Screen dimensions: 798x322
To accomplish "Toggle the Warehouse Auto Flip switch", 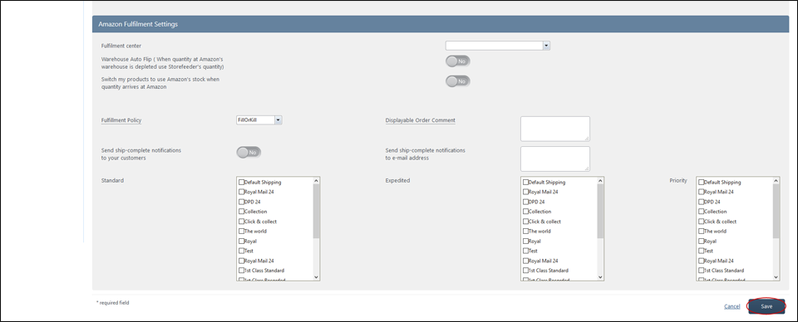I will click(x=457, y=61).
